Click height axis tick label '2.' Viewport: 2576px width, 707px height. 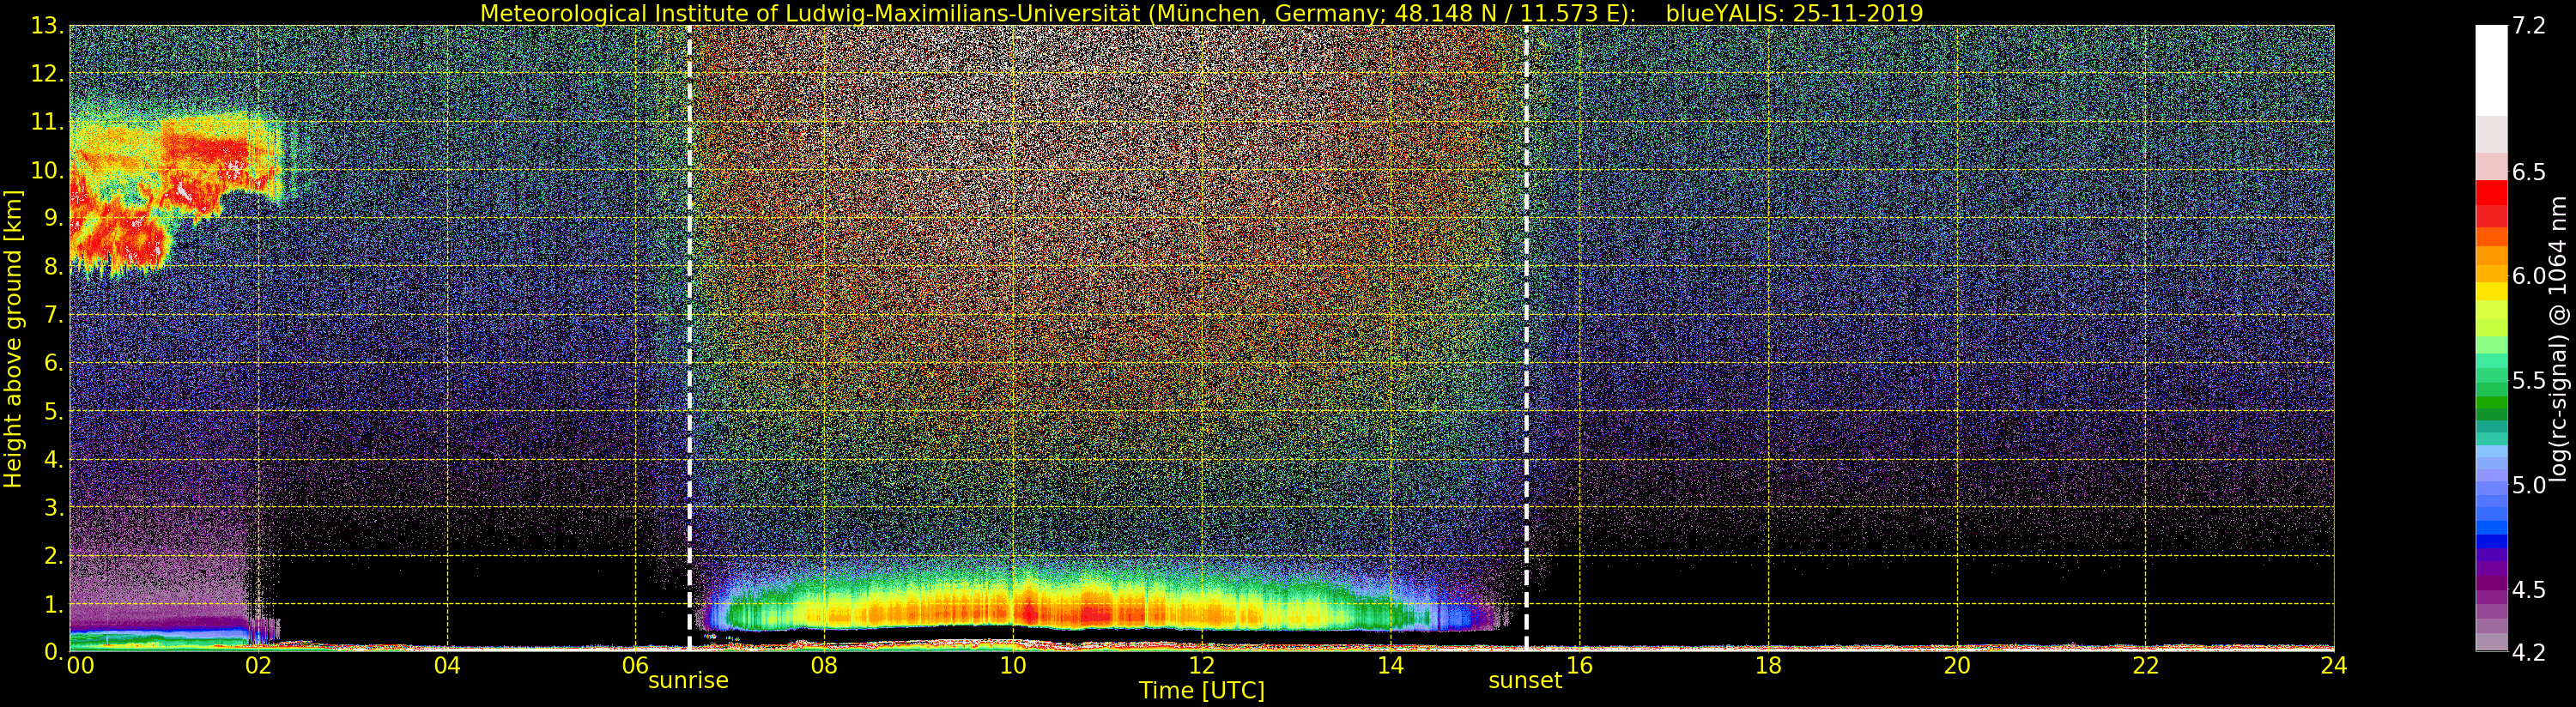(x=53, y=555)
